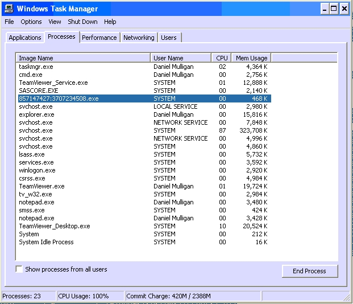The image size is (353, 304).
Task: Sort by Mem Usage column header
Action: [x=251, y=58]
